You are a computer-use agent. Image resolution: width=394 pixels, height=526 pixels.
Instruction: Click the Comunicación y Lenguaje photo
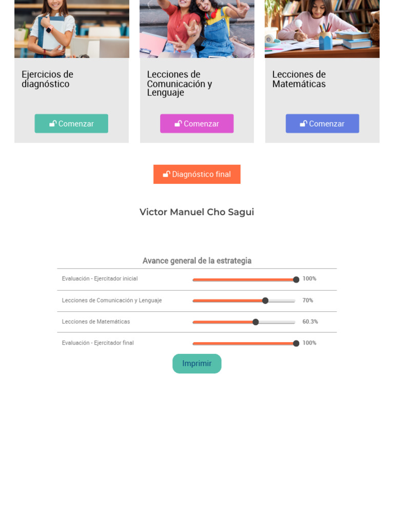point(197,29)
